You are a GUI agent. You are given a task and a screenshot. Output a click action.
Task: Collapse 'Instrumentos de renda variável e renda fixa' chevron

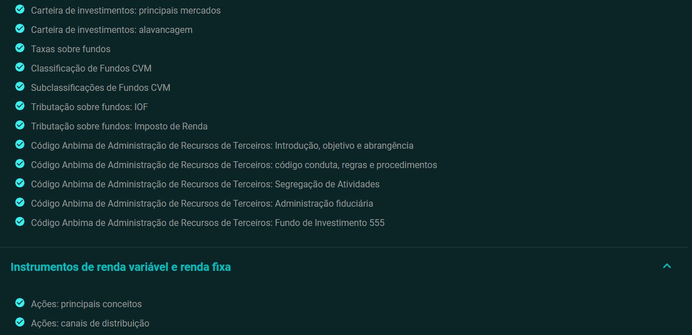click(x=667, y=266)
